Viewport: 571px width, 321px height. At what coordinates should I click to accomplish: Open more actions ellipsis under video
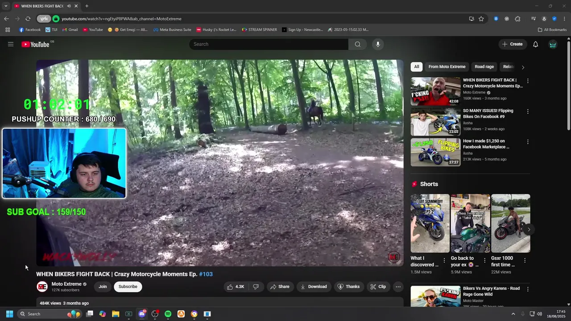pyautogui.click(x=398, y=287)
